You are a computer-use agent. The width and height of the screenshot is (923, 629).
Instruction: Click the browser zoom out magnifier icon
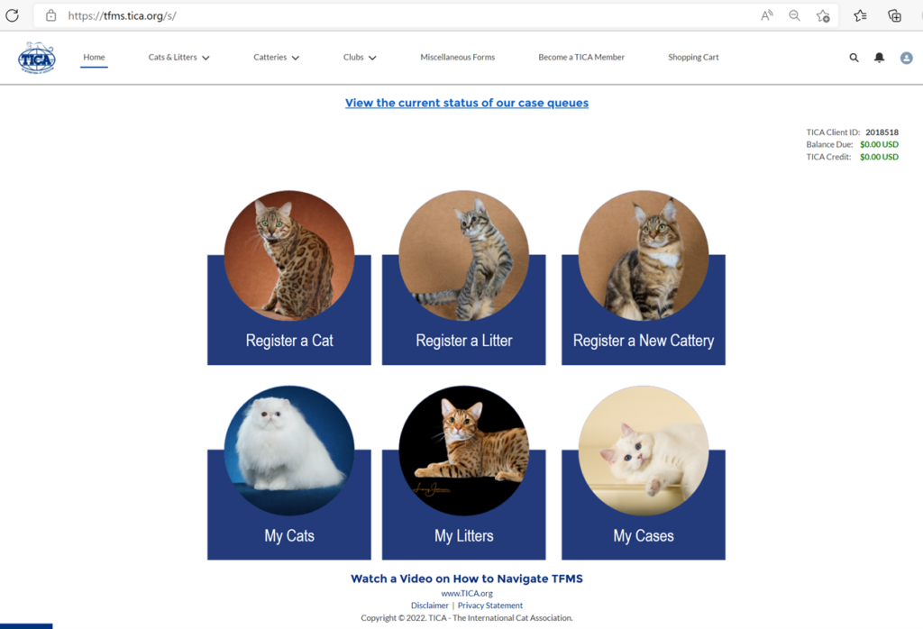[795, 16]
